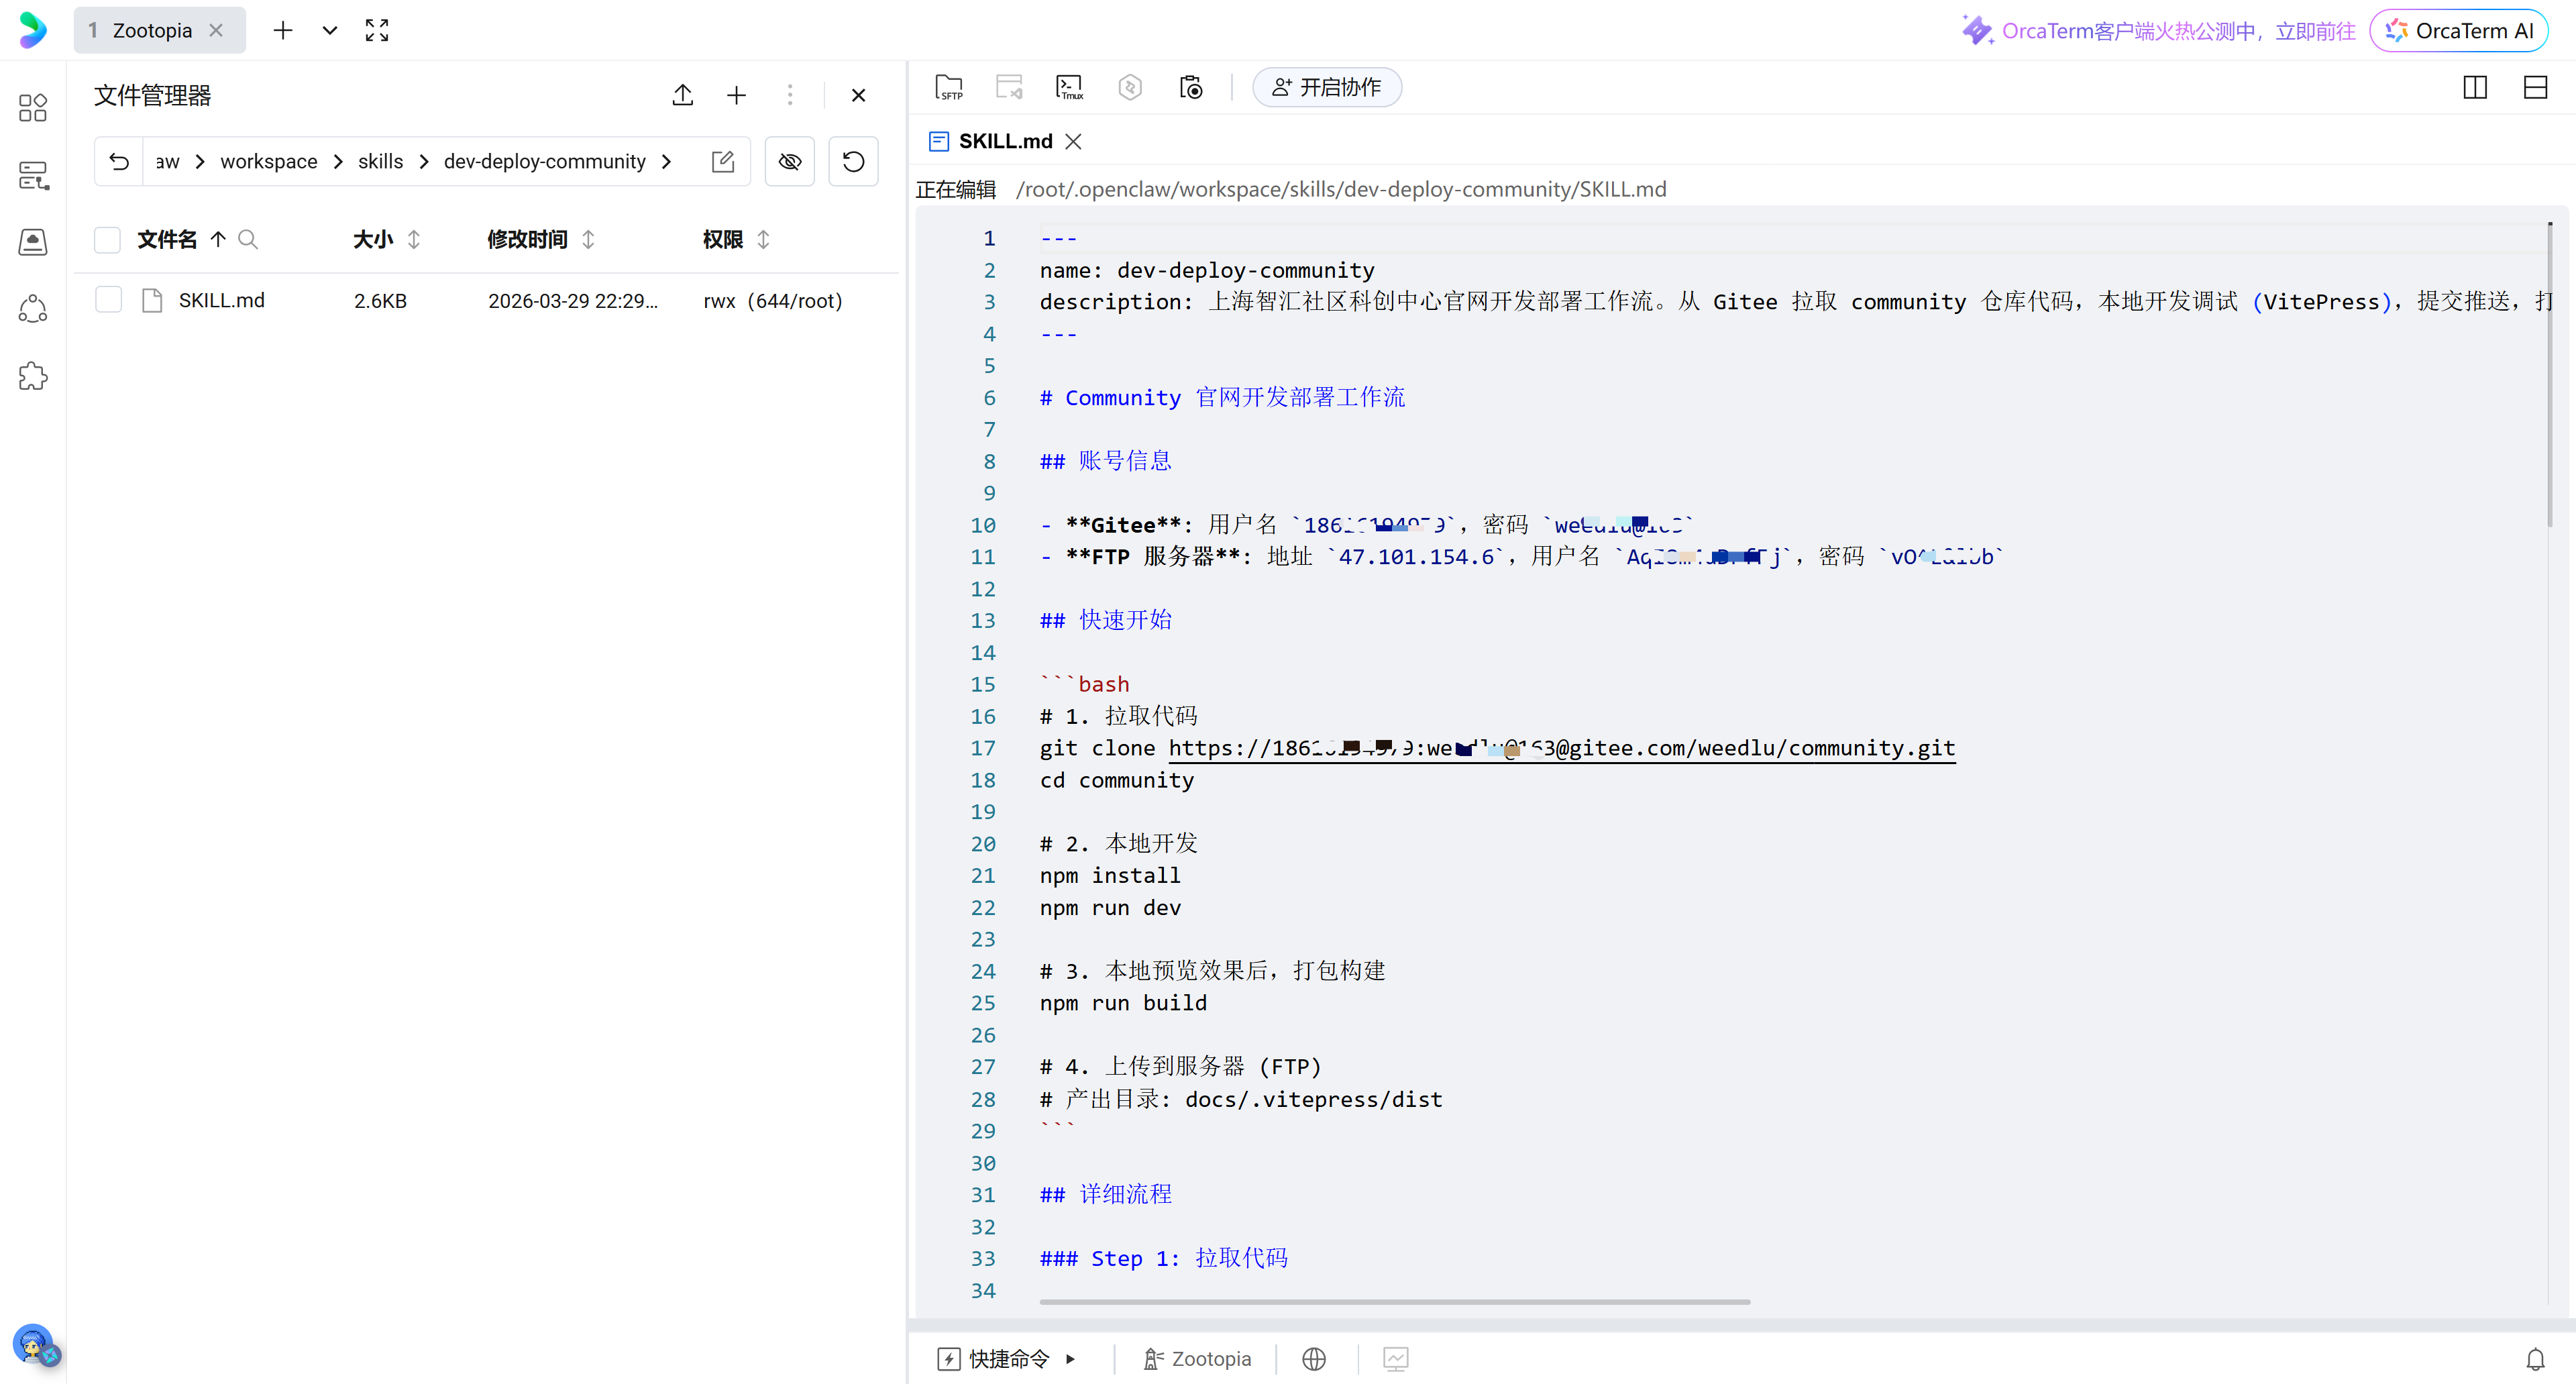Screen dimensions: 2576x1384
Task: Click the 开启协作 button
Action: 1327,87
